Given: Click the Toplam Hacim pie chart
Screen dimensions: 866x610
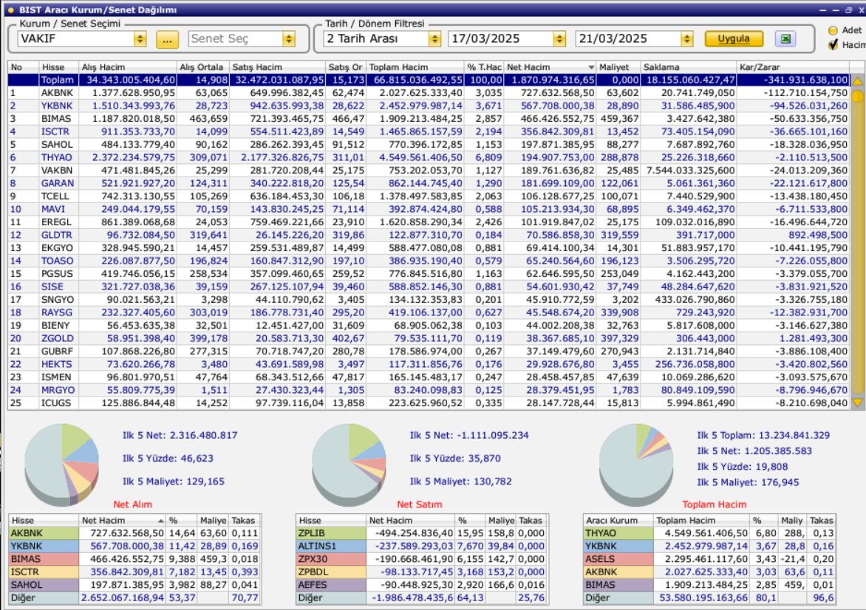Looking at the screenshot, I should click(636, 464).
